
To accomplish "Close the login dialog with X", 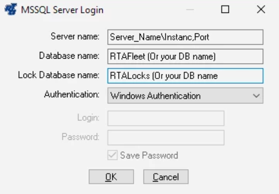I will [x=261, y=9].
